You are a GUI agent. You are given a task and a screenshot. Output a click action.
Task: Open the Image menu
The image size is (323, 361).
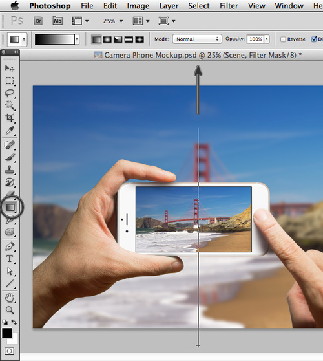pyautogui.click(x=138, y=6)
